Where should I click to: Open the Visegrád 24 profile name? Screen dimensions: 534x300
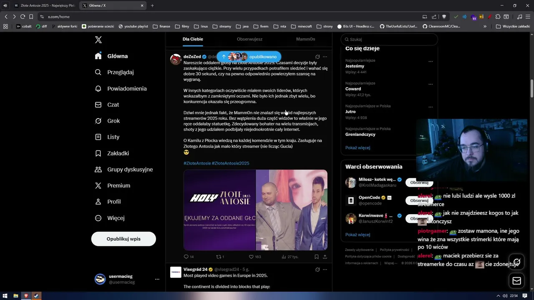tap(195, 270)
